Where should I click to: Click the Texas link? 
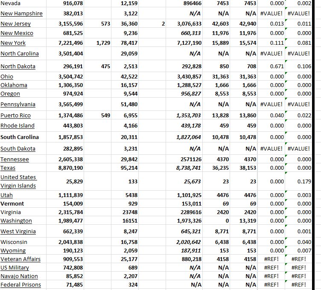(8, 168)
